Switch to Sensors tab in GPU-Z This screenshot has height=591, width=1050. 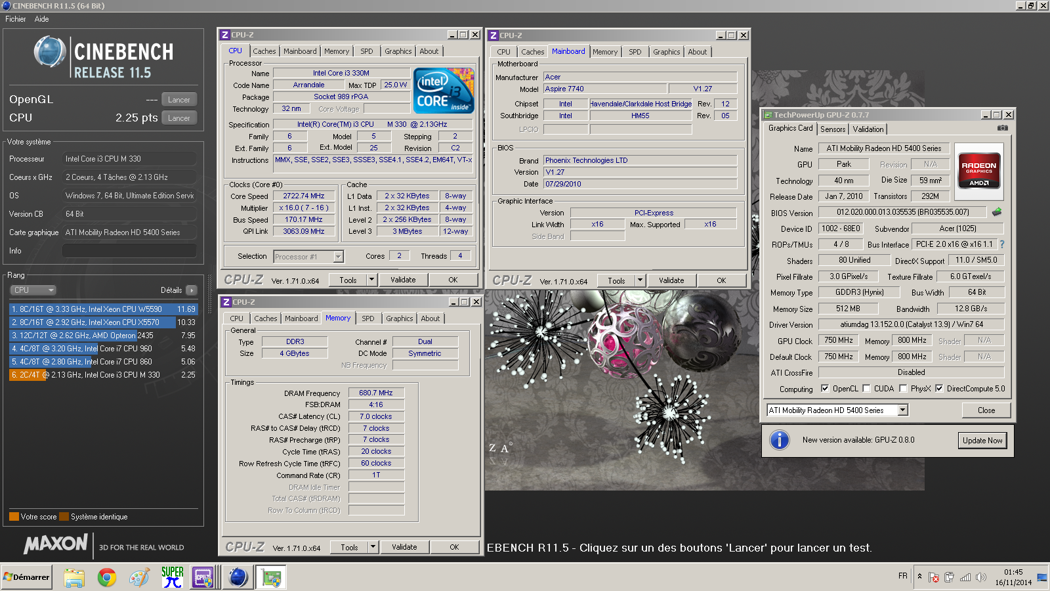pyautogui.click(x=833, y=129)
